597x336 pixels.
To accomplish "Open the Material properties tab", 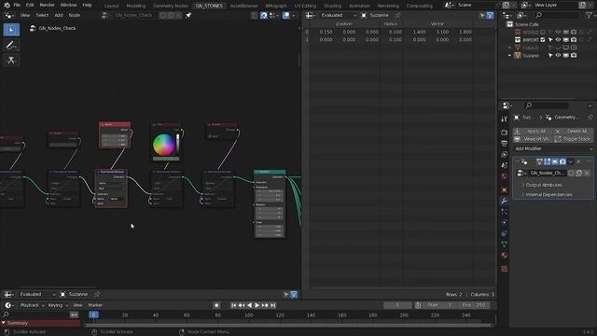I will click(x=504, y=255).
